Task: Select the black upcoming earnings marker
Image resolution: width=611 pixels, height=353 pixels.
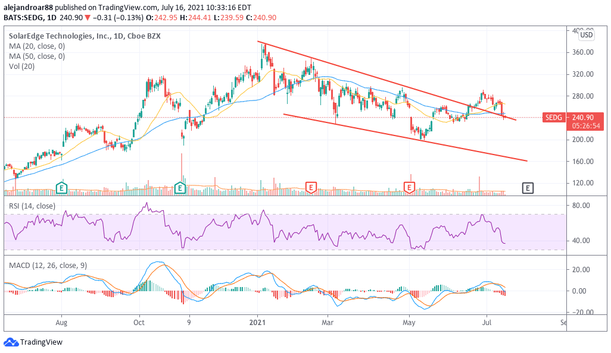Action: pyautogui.click(x=528, y=188)
